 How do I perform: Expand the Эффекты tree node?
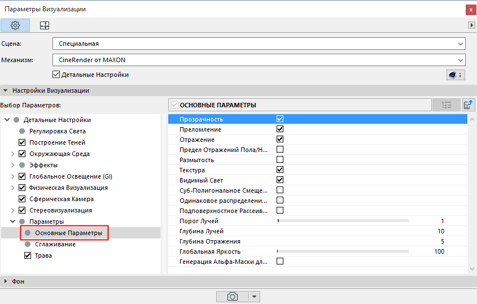[12, 165]
